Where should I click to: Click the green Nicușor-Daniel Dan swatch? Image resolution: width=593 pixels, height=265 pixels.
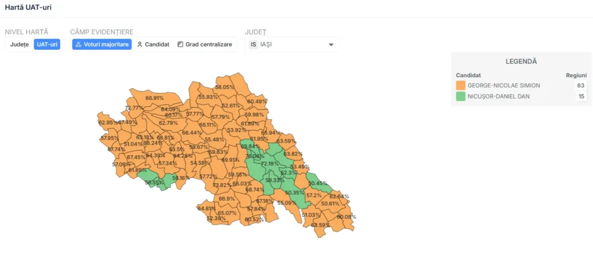pos(460,96)
